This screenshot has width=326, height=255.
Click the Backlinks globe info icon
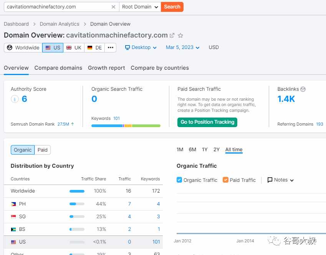coord(303,89)
